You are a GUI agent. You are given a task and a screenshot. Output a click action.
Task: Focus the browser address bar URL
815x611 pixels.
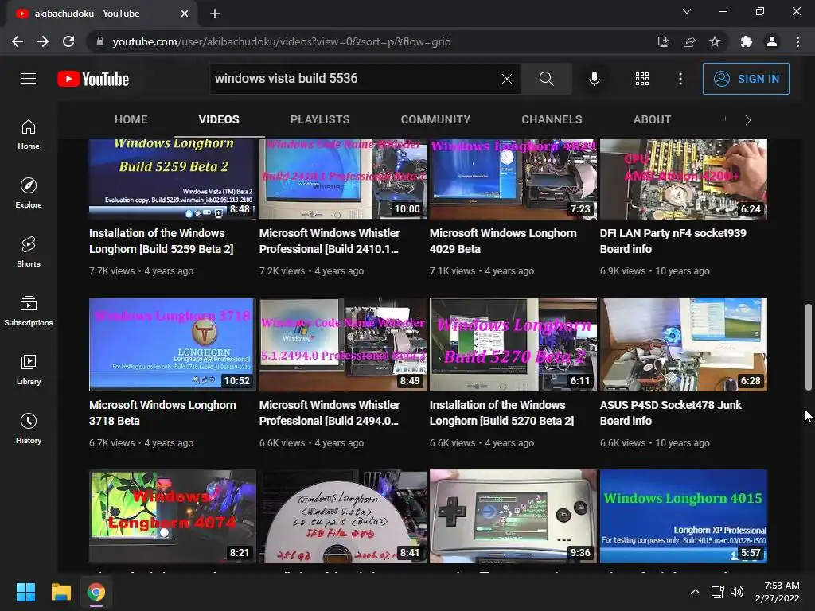point(282,41)
